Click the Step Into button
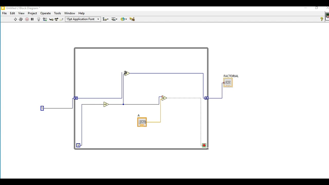Image resolution: width=329 pixels, height=185 pixels. [51, 19]
